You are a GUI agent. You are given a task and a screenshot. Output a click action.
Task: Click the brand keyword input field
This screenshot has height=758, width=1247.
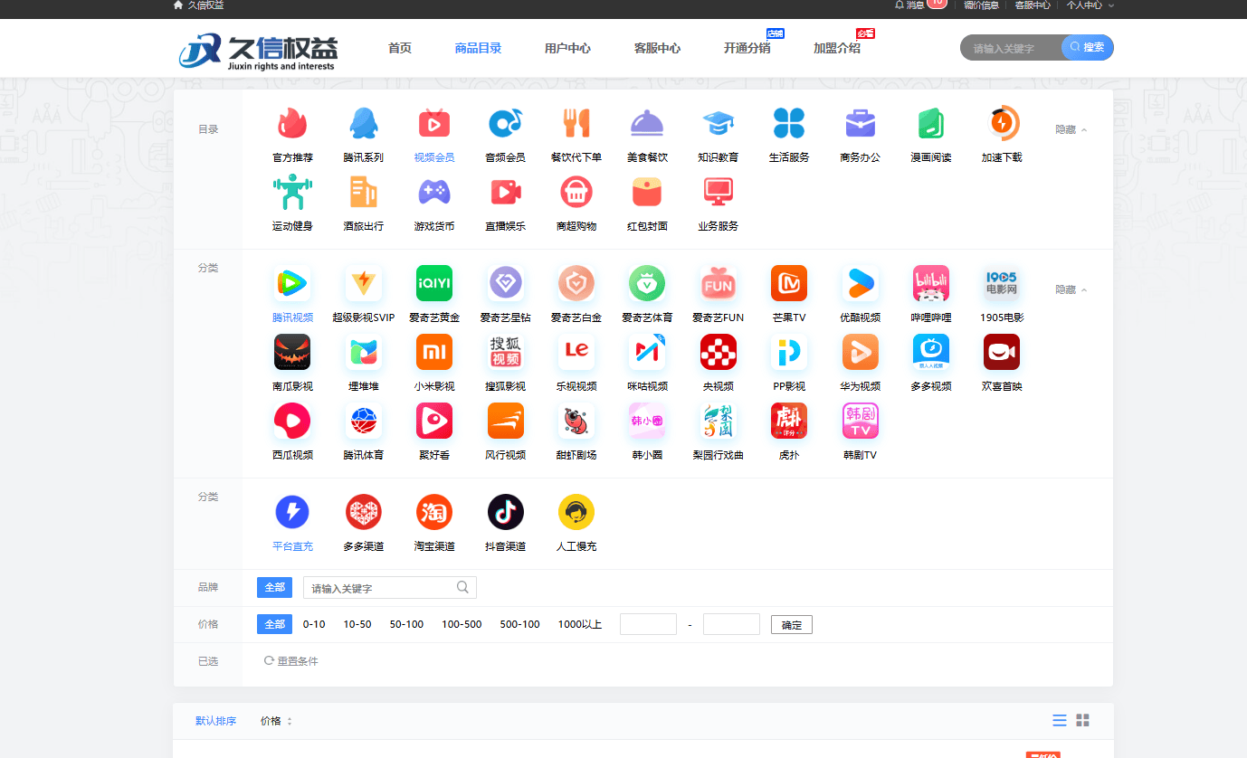click(x=380, y=588)
